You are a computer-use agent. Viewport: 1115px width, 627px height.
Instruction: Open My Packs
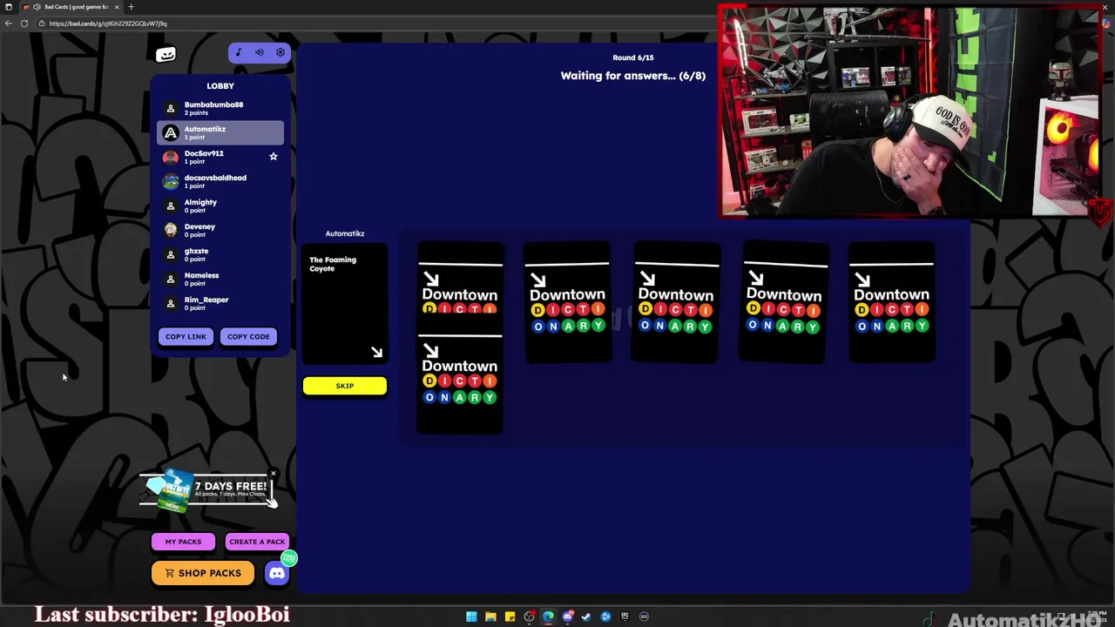pos(183,542)
